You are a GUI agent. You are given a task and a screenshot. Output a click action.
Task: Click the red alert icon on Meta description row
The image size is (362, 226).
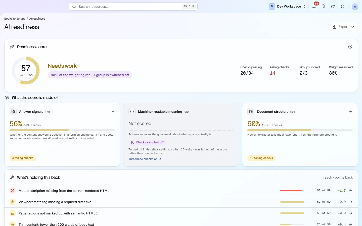tap(13, 191)
